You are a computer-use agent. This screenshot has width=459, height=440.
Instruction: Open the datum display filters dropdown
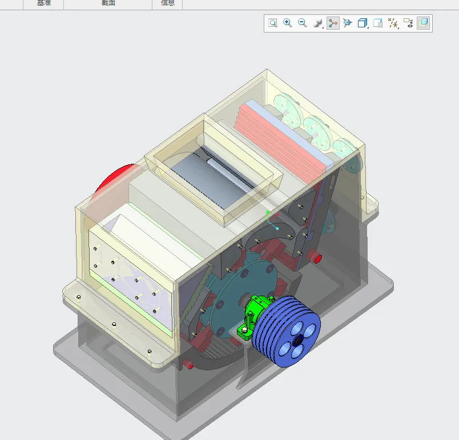coord(393,23)
